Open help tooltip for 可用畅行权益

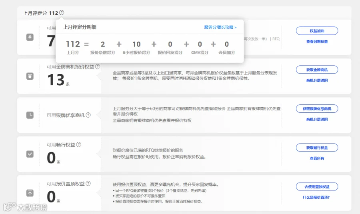[x=79, y=145]
